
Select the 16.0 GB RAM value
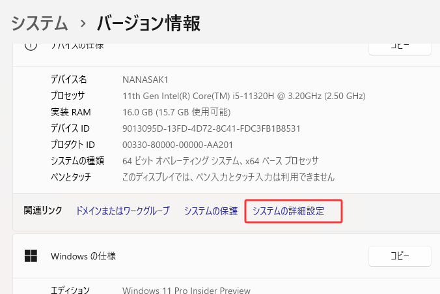176,112
